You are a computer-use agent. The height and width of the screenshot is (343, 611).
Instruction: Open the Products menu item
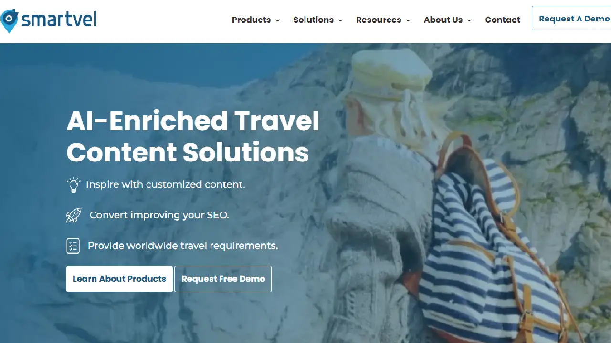[x=251, y=20]
